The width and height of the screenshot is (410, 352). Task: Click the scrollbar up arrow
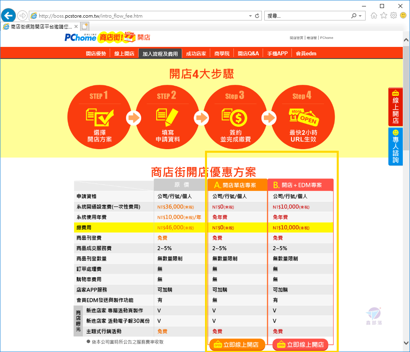click(406, 40)
